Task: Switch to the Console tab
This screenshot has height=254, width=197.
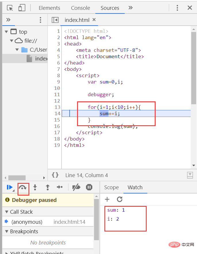Action: (x=81, y=8)
